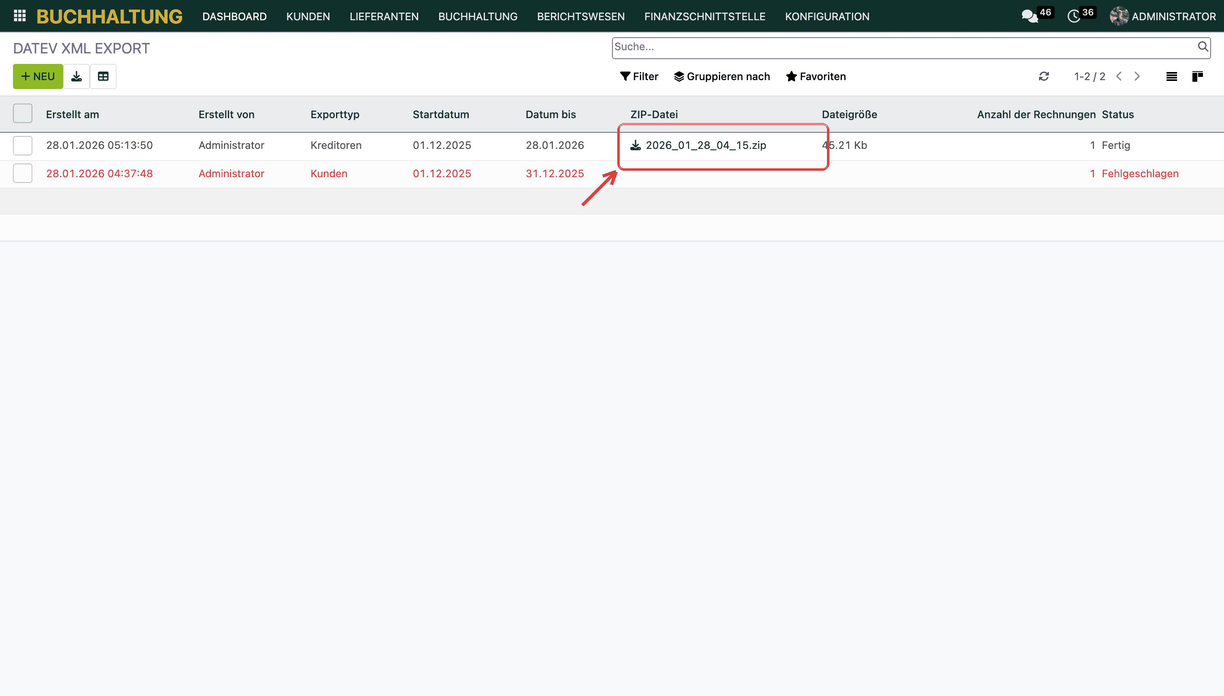Open the Favoriten dropdown

pos(816,76)
